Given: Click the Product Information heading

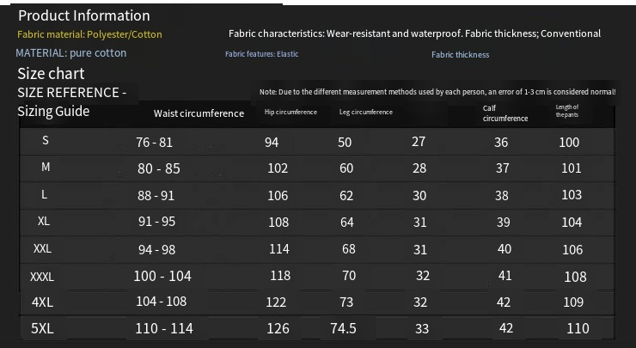Looking at the screenshot, I should coord(83,15).
